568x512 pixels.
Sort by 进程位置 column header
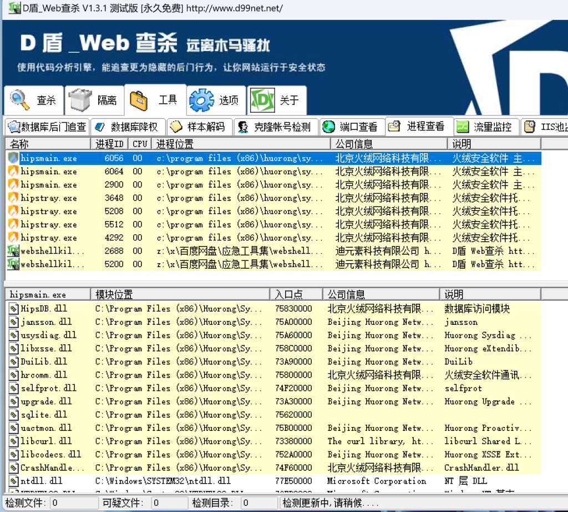[241, 144]
